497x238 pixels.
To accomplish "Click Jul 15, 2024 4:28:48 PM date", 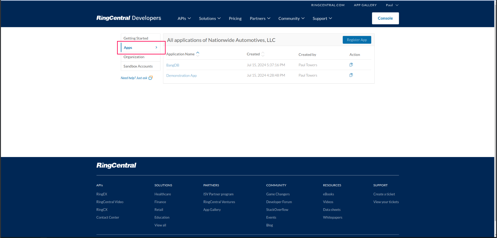I will point(266,75).
